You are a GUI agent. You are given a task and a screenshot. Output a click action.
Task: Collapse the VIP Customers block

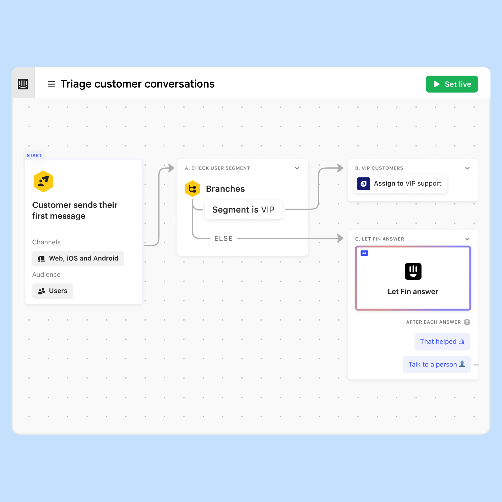click(467, 168)
